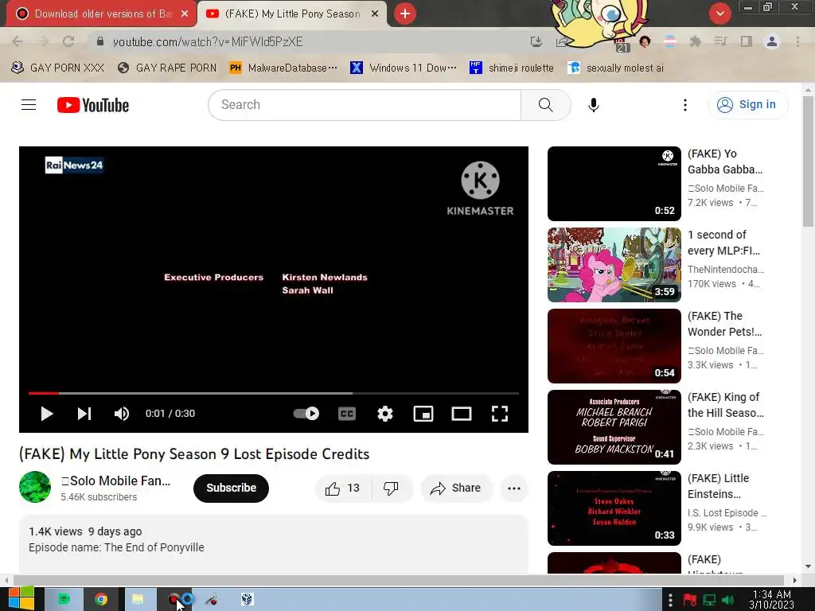This screenshot has height=611, width=815.
Task: Open Chrome's three-dot menu
Action: point(797,41)
